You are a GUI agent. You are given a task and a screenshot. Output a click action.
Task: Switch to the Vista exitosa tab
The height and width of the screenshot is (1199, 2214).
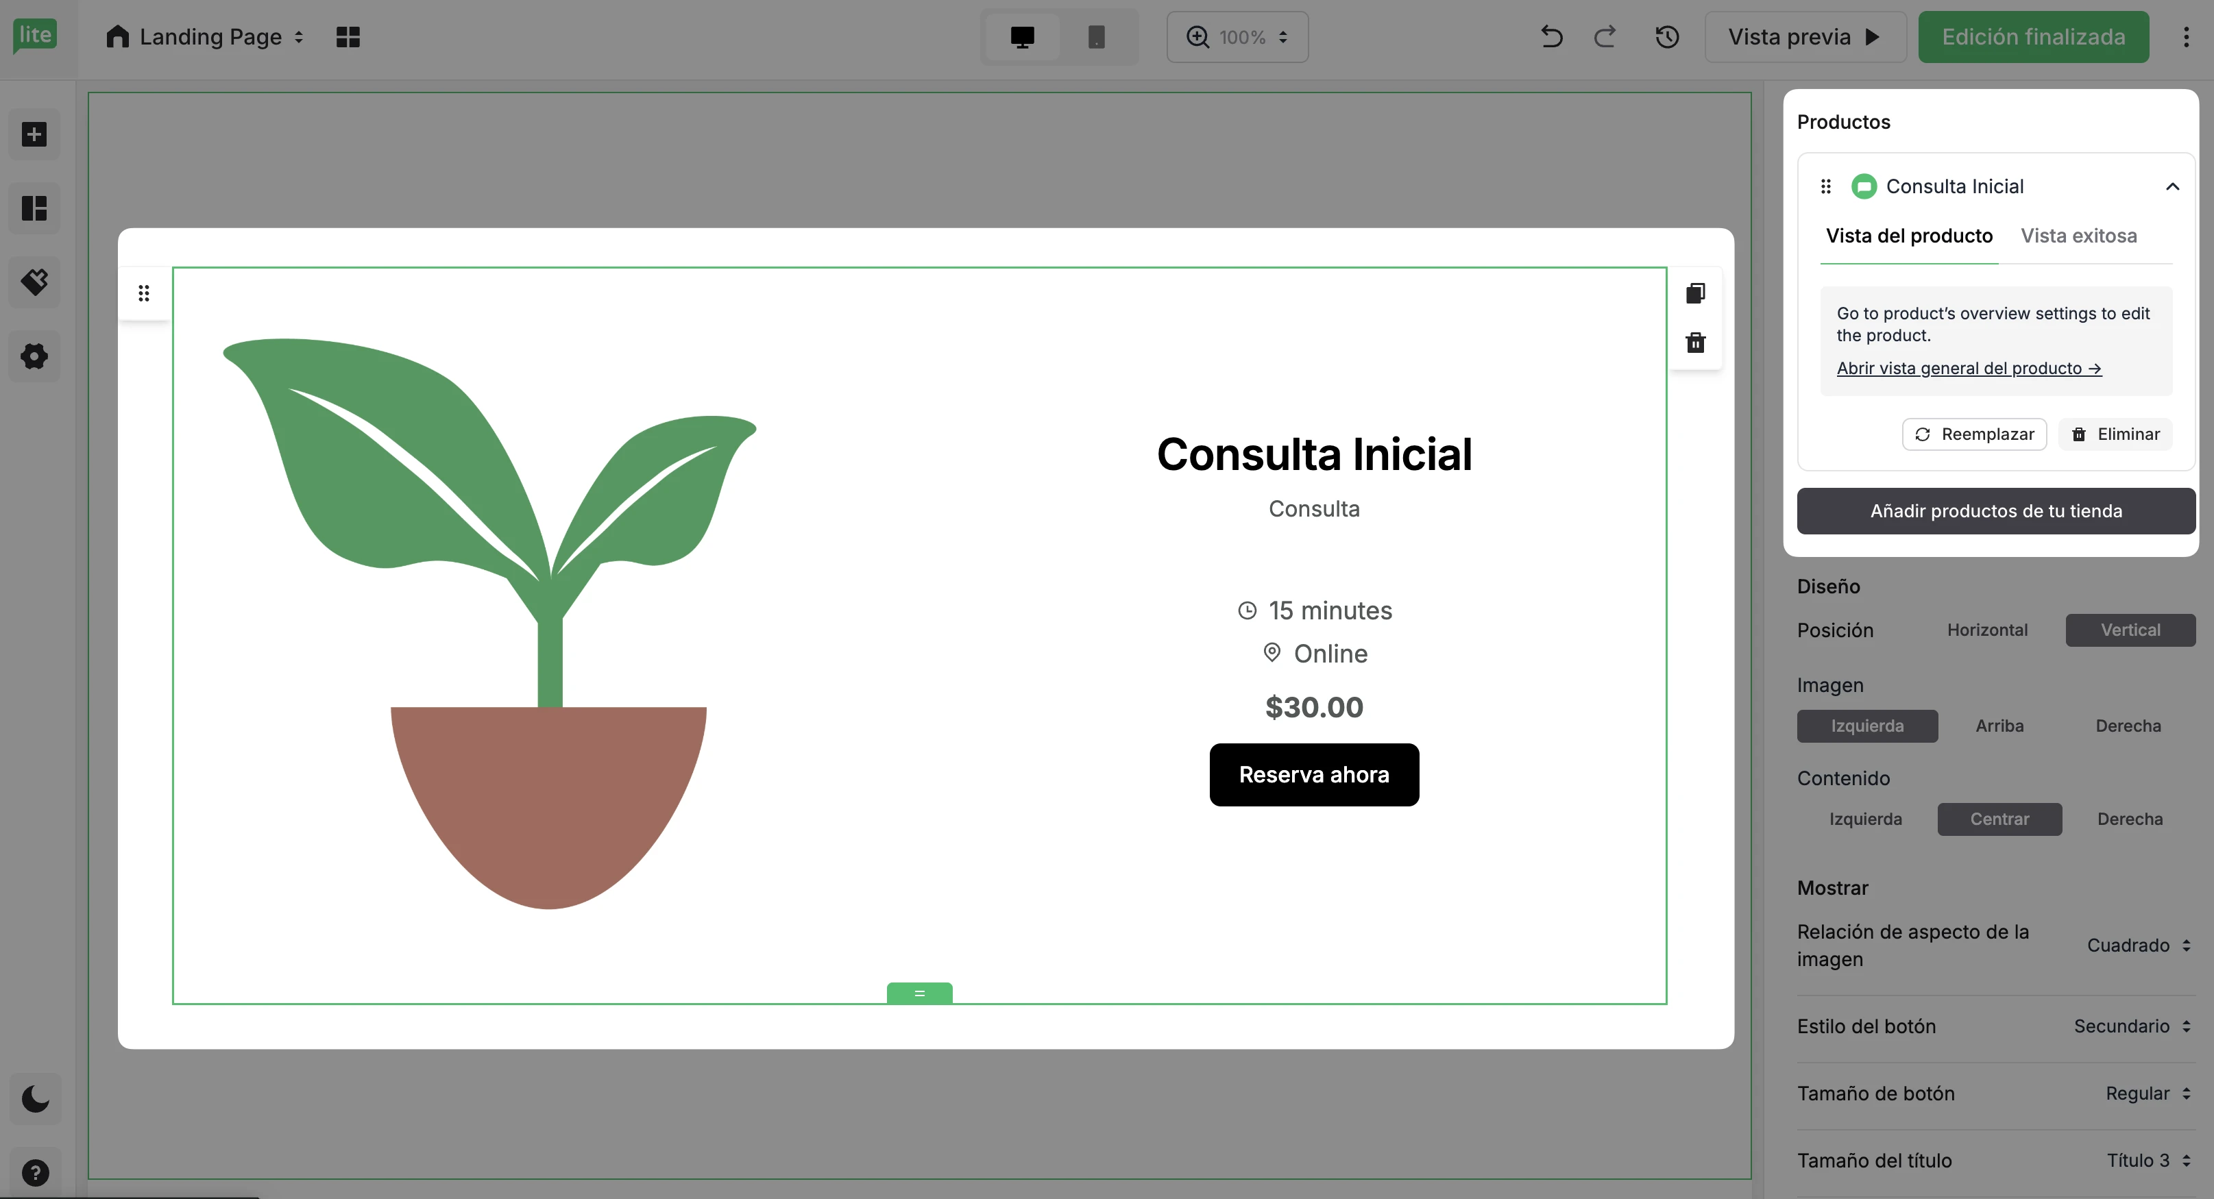click(2078, 235)
